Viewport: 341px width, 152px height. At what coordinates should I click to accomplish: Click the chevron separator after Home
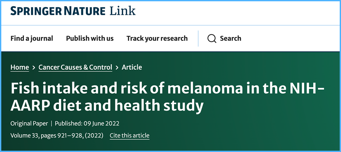34,68
